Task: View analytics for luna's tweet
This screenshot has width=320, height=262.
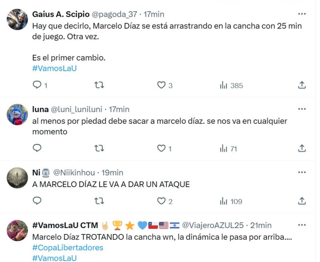Action: (225, 147)
